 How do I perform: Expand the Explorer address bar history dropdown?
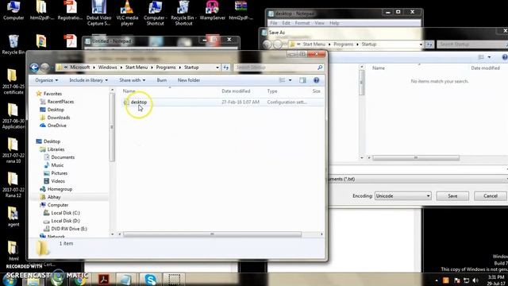[x=217, y=67]
